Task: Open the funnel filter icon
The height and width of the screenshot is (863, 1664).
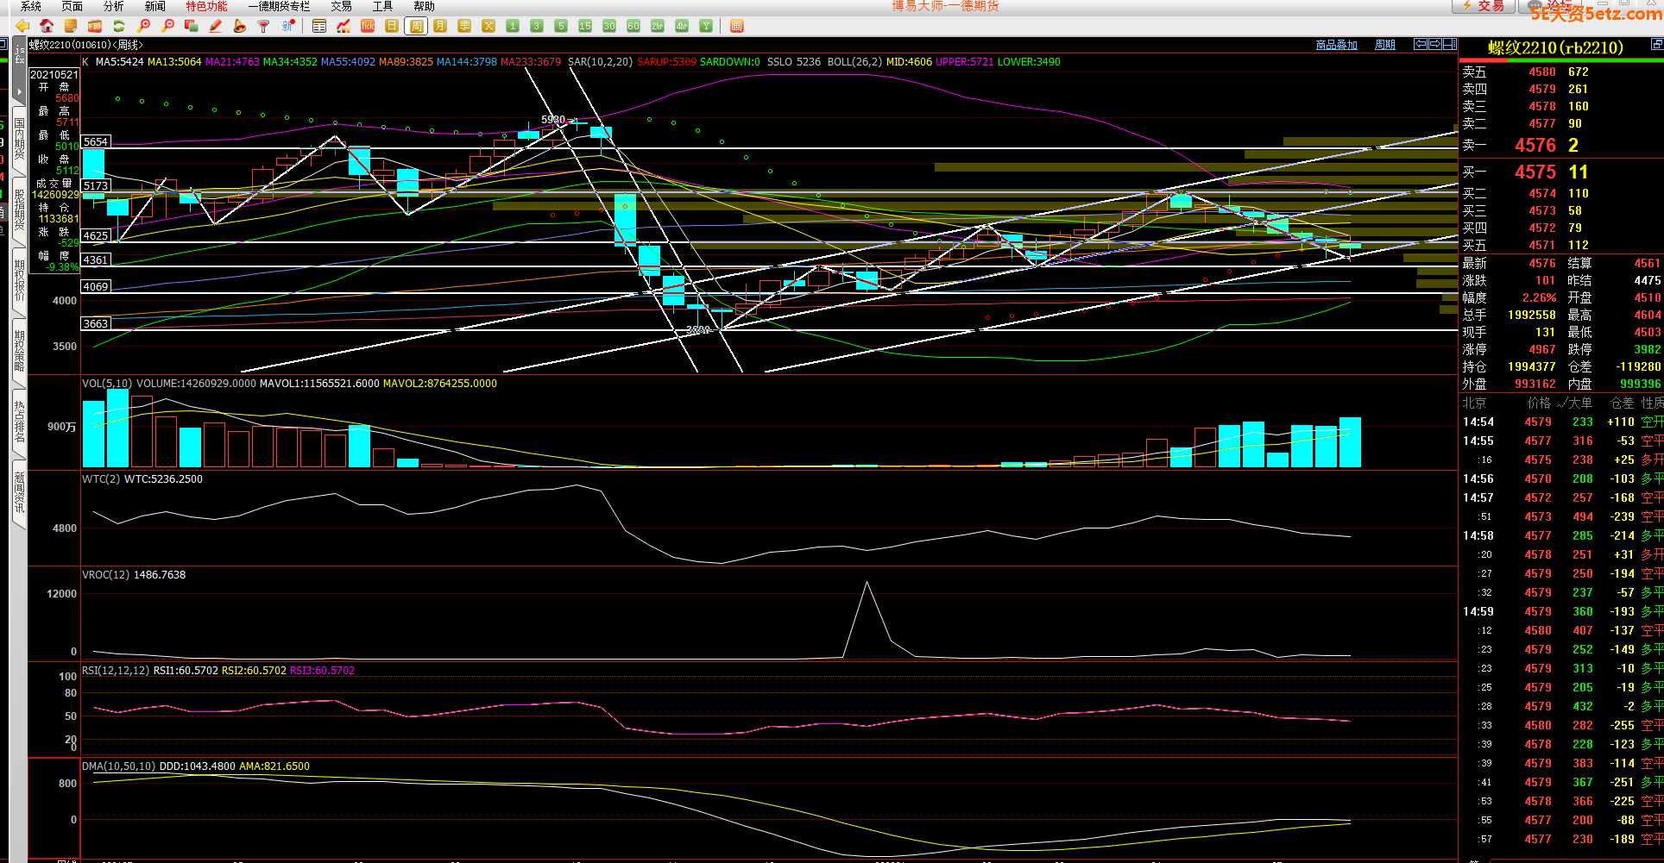Action: coord(264,27)
